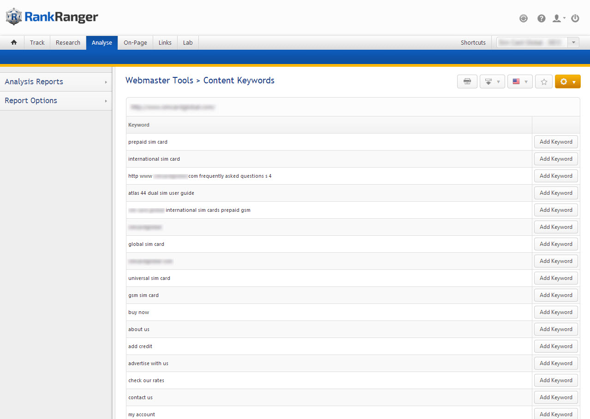
Task: Open the user account profile menu
Action: click(558, 18)
